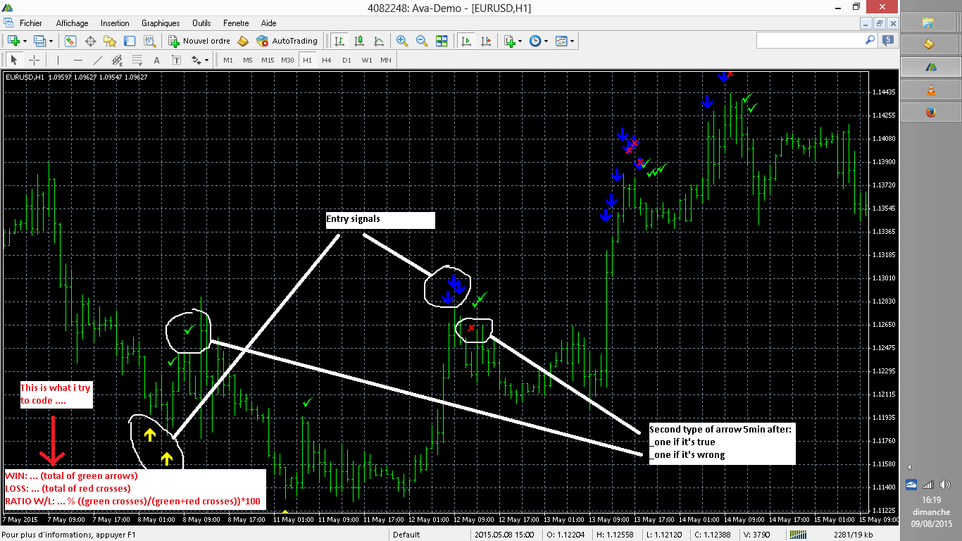Click the Default profile in status bar
Viewport: 962px width, 541px height.
click(x=406, y=535)
